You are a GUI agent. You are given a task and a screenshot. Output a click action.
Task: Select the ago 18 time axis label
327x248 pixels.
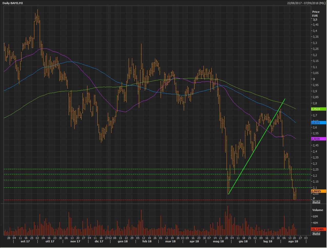(293, 241)
